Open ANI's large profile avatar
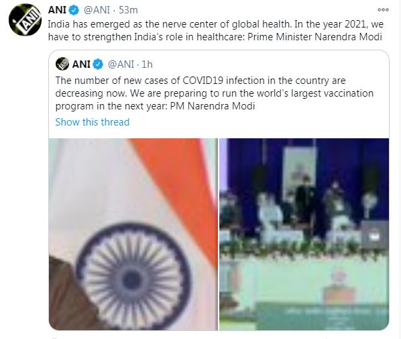The width and height of the screenshot is (401, 339). (x=25, y=19)
